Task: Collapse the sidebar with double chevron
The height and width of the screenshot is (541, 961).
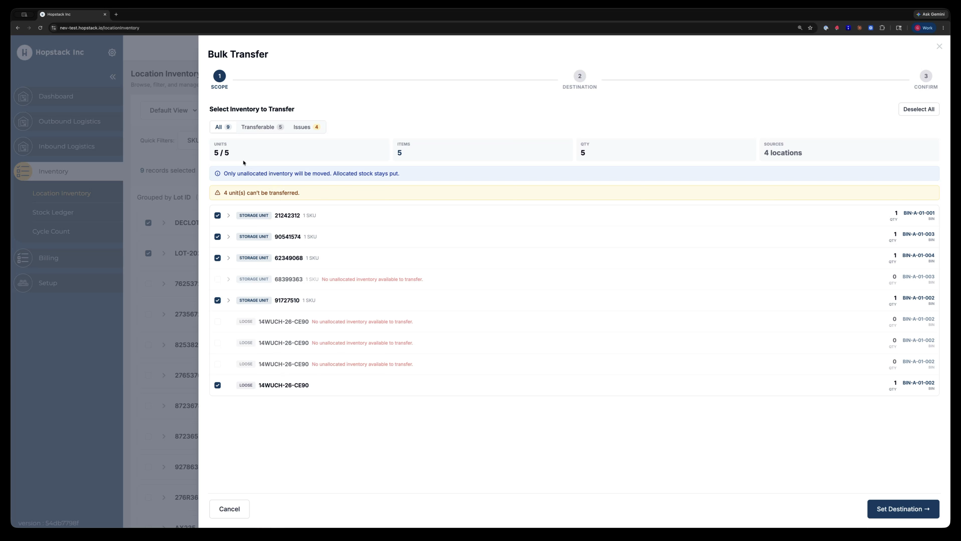Action: [x=113, y=77]
